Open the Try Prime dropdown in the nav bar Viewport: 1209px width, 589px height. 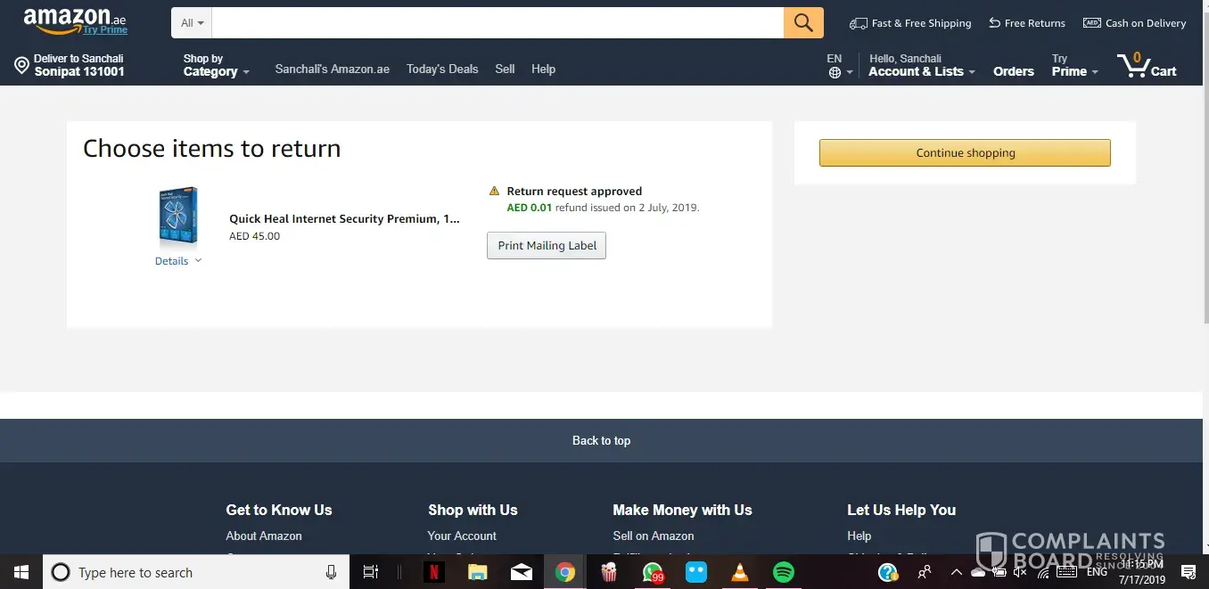[x=1074, y=65]
